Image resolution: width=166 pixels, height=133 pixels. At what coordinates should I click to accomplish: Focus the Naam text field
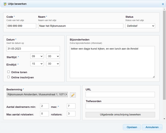pos(81,26)
